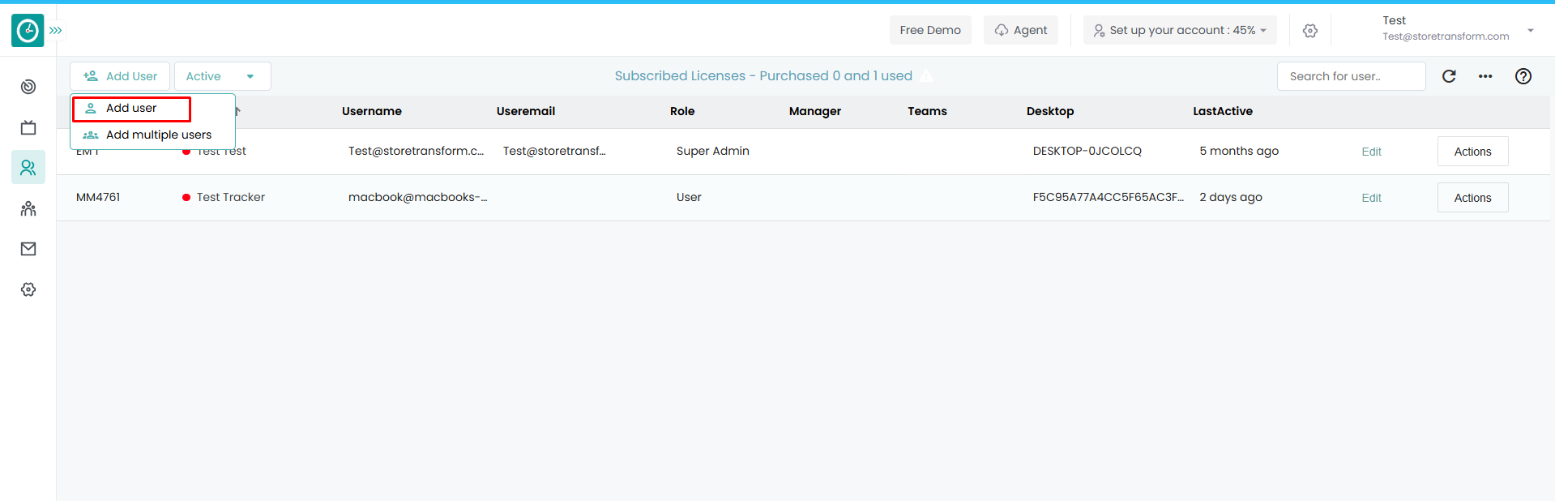
Task: Click the MM4761 employee ID cell
Action: pyautogui.click(x=98, y=197)
